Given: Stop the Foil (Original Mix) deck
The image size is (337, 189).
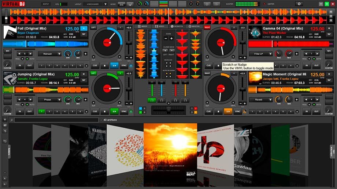Looking at the screenshot, I should click(105, 66).
